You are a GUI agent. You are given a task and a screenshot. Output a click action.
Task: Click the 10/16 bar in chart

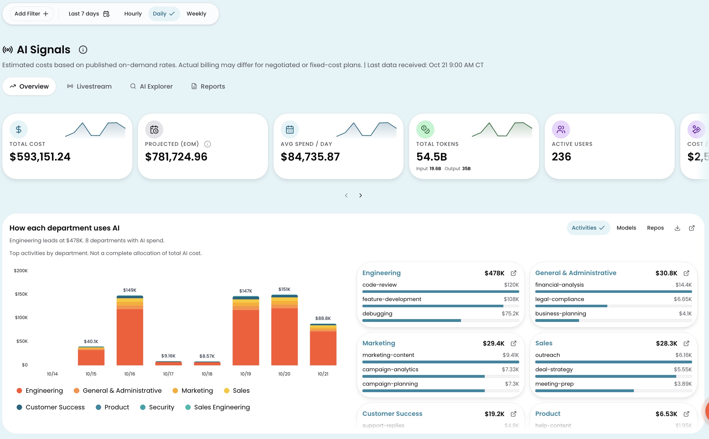click(x=130, y=330)
